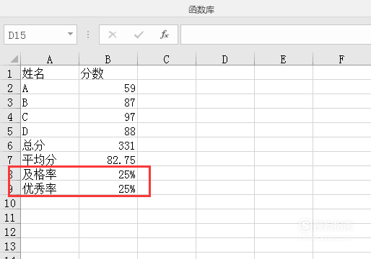Select row 10 header
This screenshot has width=371, height=259.
pos(10,202)
